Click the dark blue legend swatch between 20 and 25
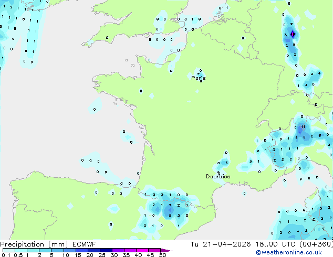This screenshot has width=333, height=257. tap(94, 250)
